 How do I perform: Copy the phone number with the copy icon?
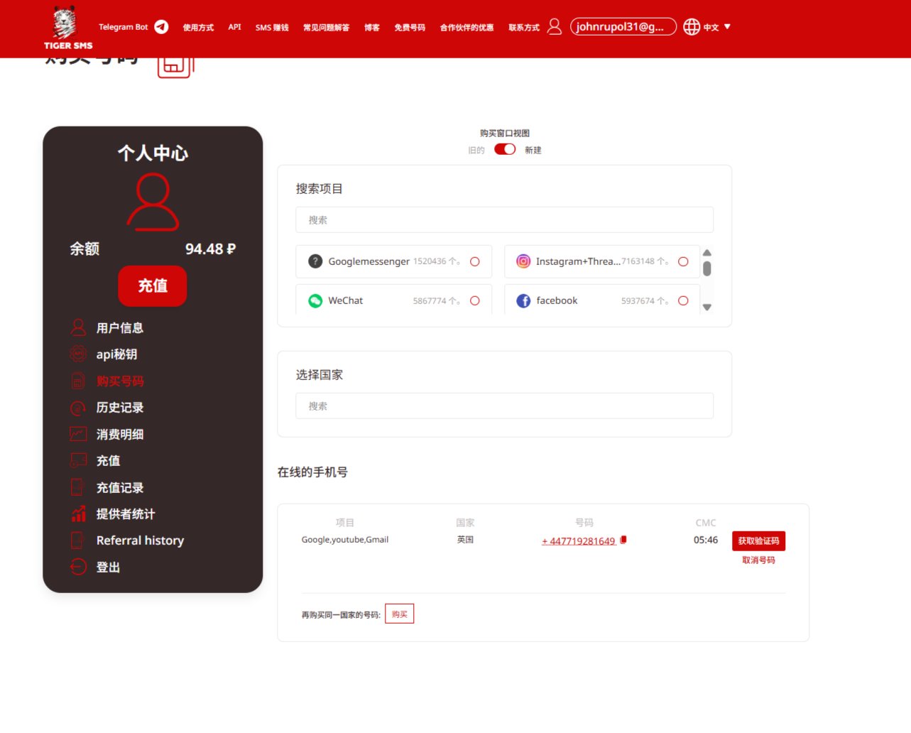[x=623, y=540]
